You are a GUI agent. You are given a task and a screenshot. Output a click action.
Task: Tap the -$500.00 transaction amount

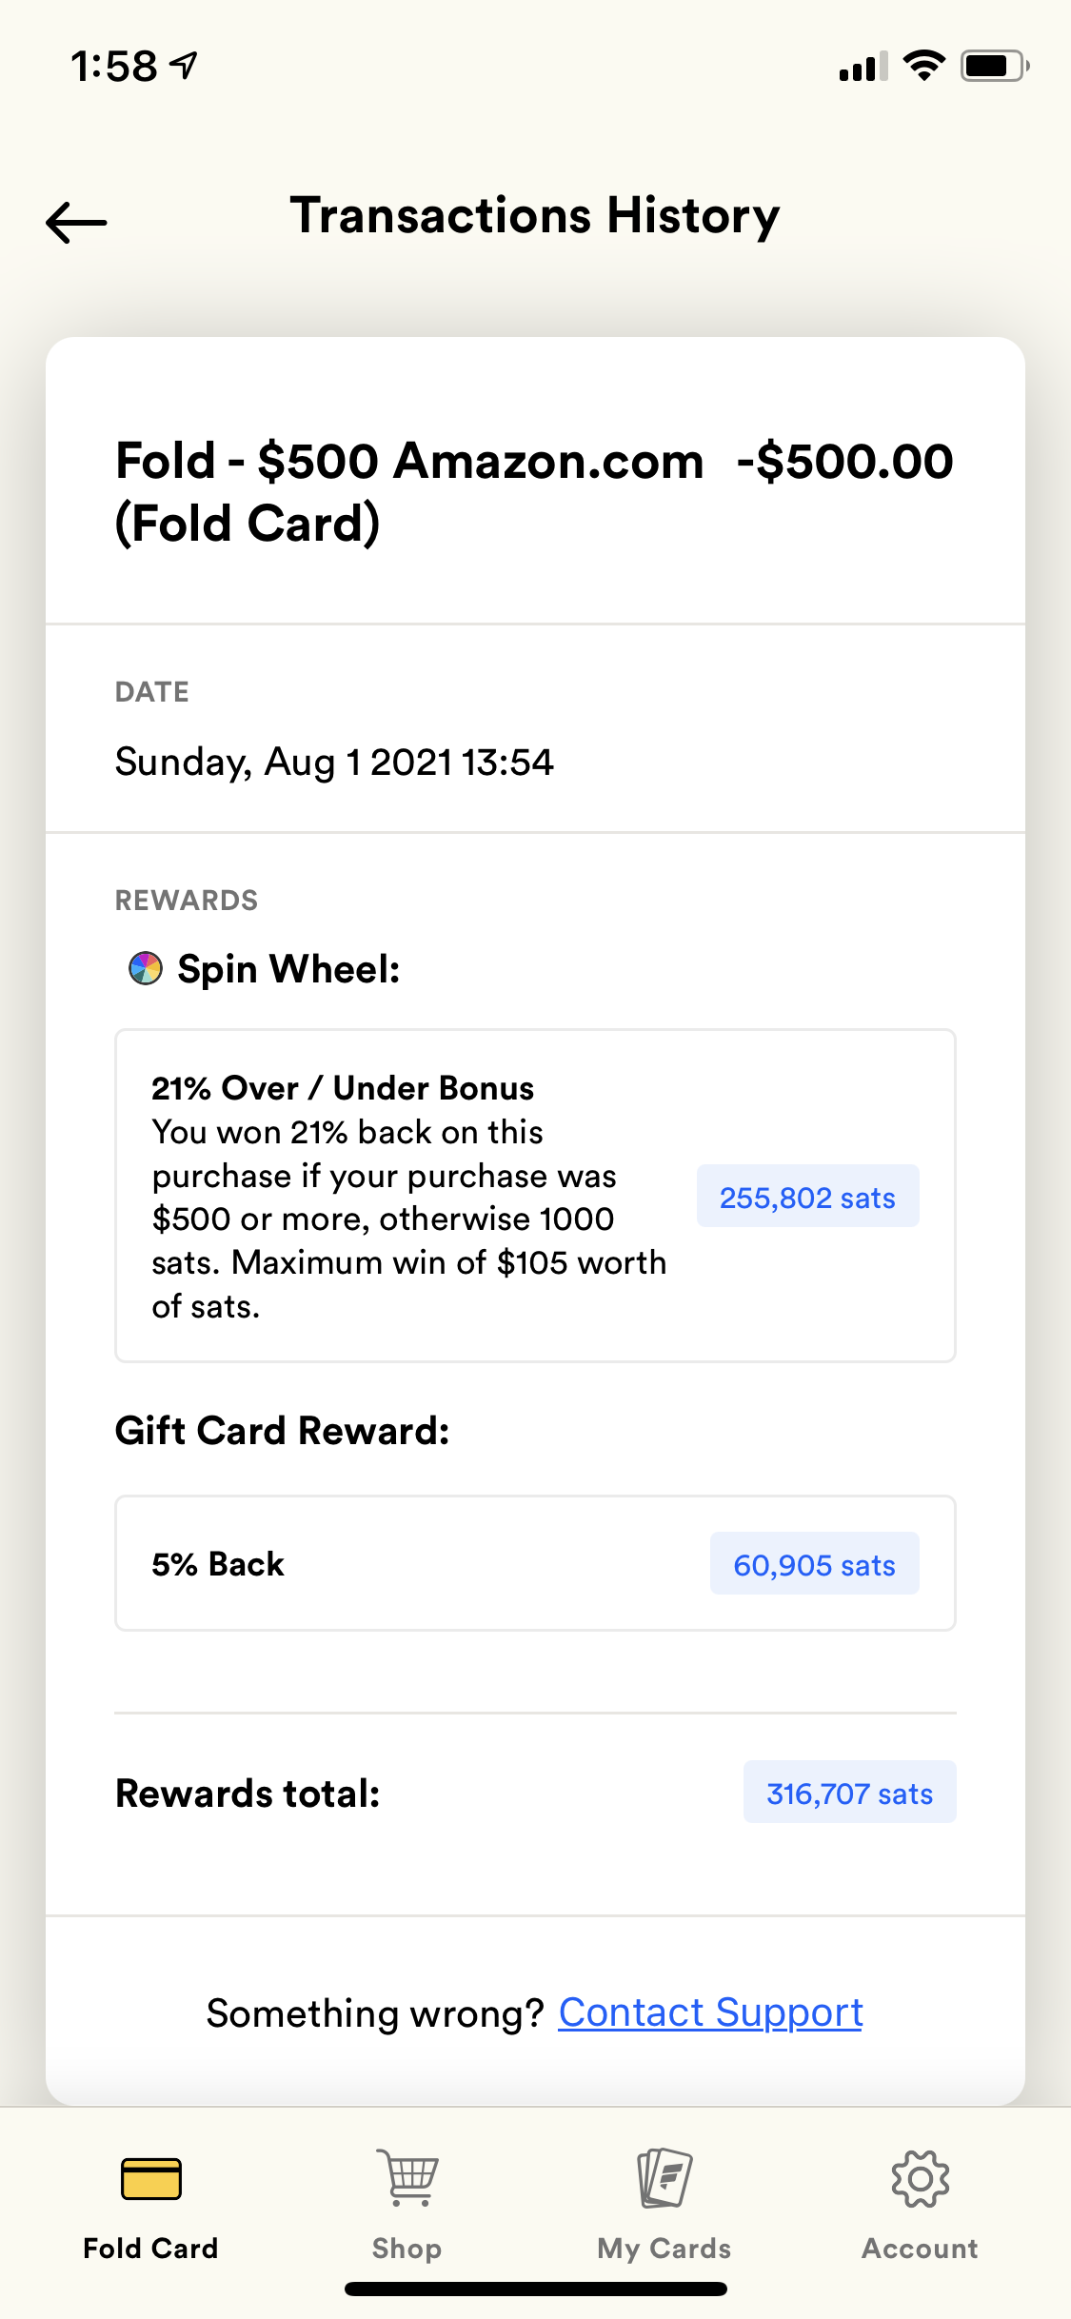pos(844,462)
